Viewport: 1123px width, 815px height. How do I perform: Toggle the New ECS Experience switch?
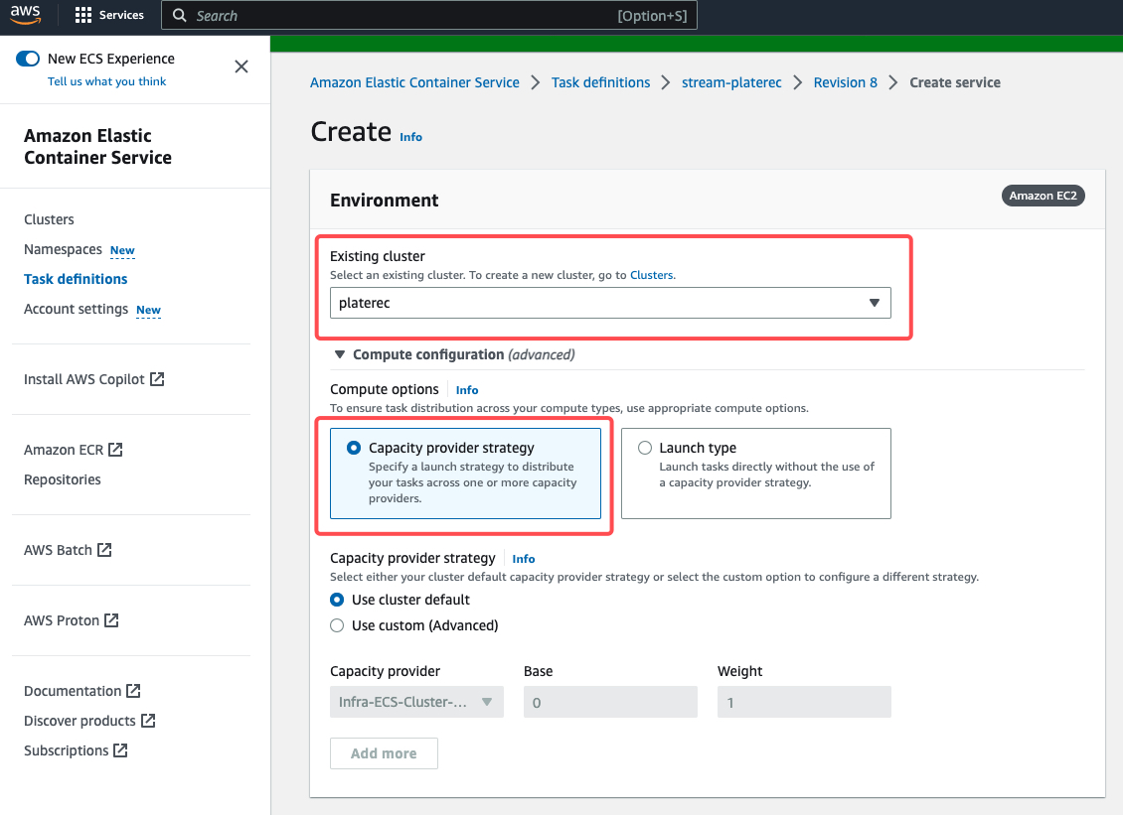tap(28, 59)
